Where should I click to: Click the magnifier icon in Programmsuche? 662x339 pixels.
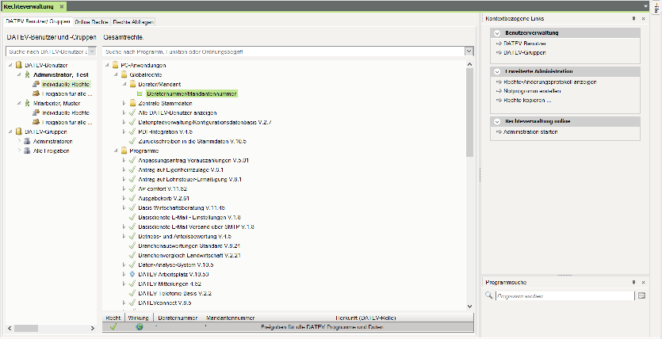pos(489,295)
